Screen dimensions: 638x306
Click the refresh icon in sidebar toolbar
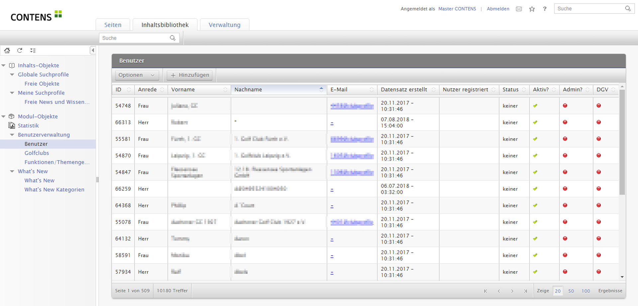(20, 50)
